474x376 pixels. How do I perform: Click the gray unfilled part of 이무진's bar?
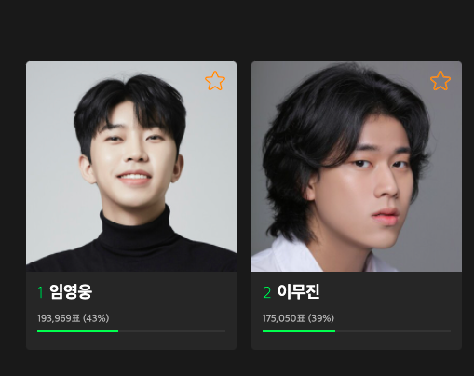(x=393, y=331)
